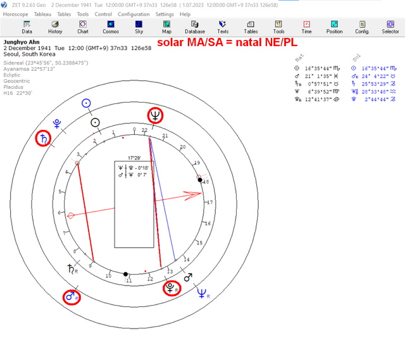The width and height of the screenshot is (405, 345).
Task: Open the Horoscope menu
Action: [x=15, y=14]
